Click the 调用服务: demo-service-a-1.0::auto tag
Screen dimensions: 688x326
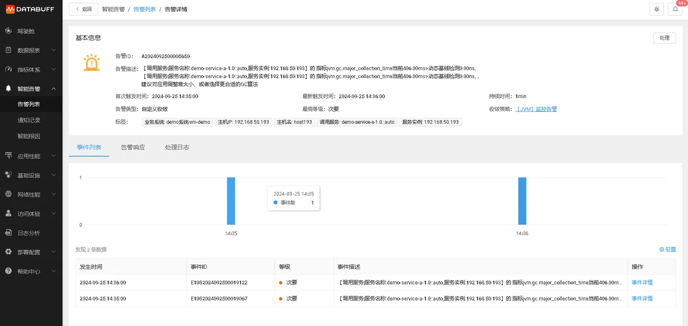[x=357, y=122]
